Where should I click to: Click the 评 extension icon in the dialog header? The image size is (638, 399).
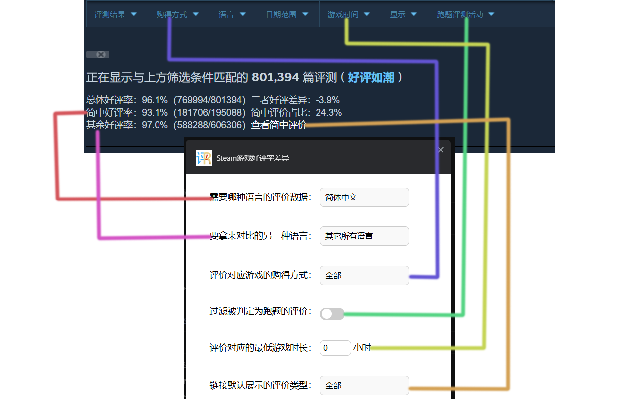click(x=204, y=157)
